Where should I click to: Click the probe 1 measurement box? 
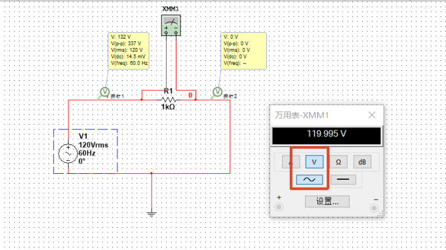pyautogui.click(x=129, y=51)
